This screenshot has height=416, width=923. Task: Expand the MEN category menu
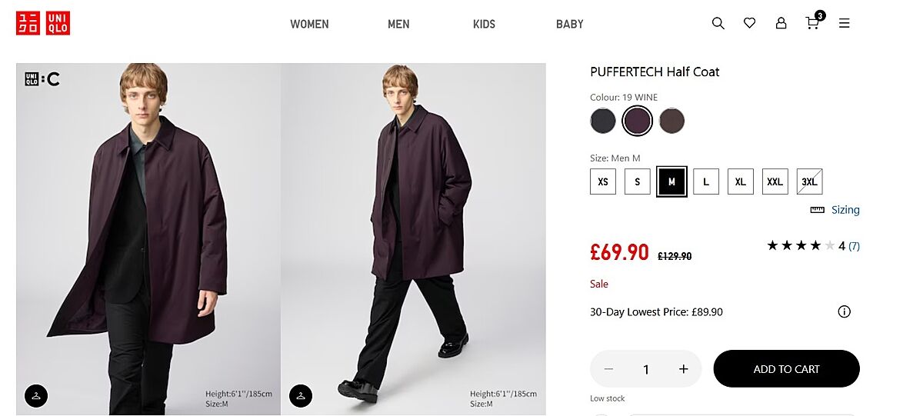[x=398, y=24]
